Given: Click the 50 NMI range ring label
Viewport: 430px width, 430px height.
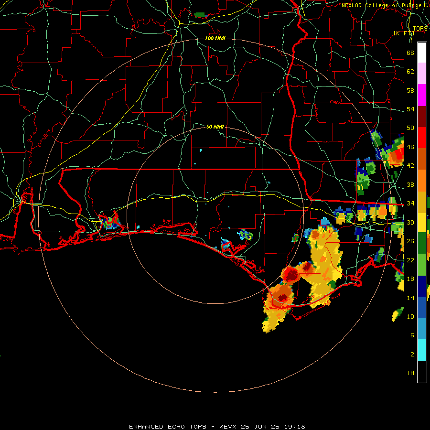Looking at the screenshot, I should 215,127.
